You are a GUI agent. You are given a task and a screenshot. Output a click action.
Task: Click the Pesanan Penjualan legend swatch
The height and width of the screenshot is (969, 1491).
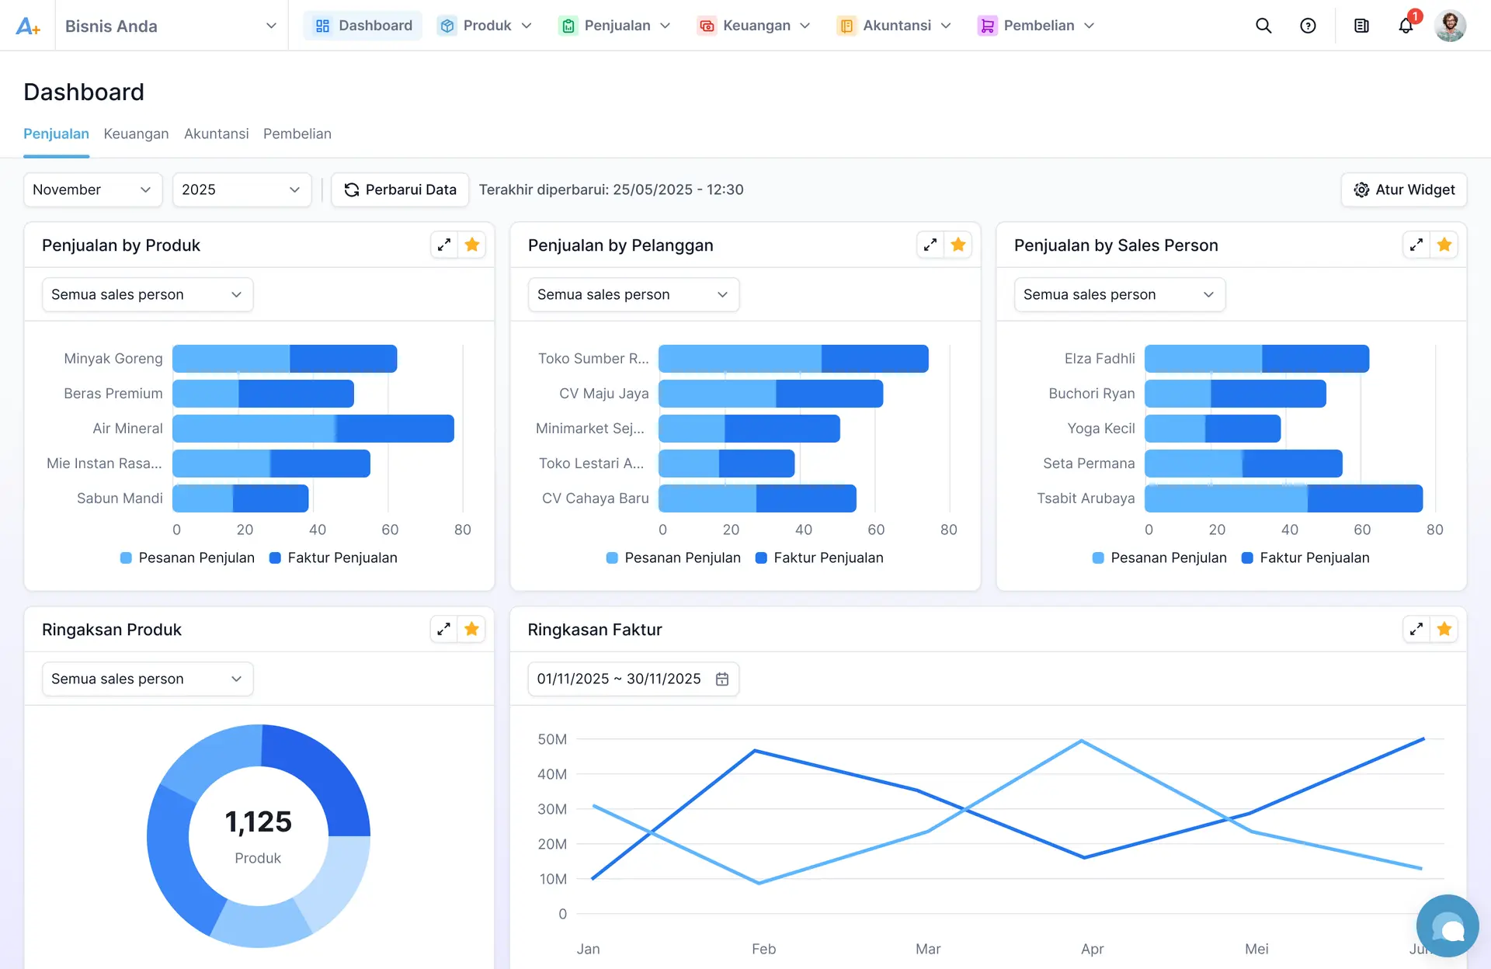(126, 557)
